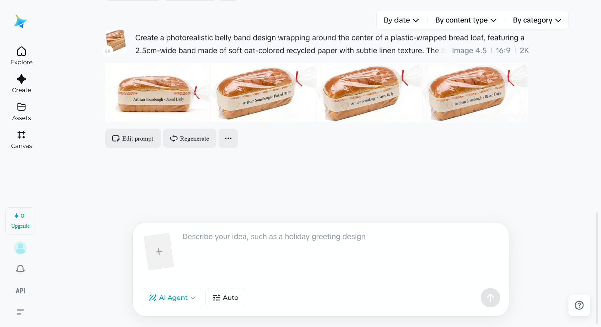Click the user profile avatar
The height and width of the screenshot is (327, 601).
20,248
